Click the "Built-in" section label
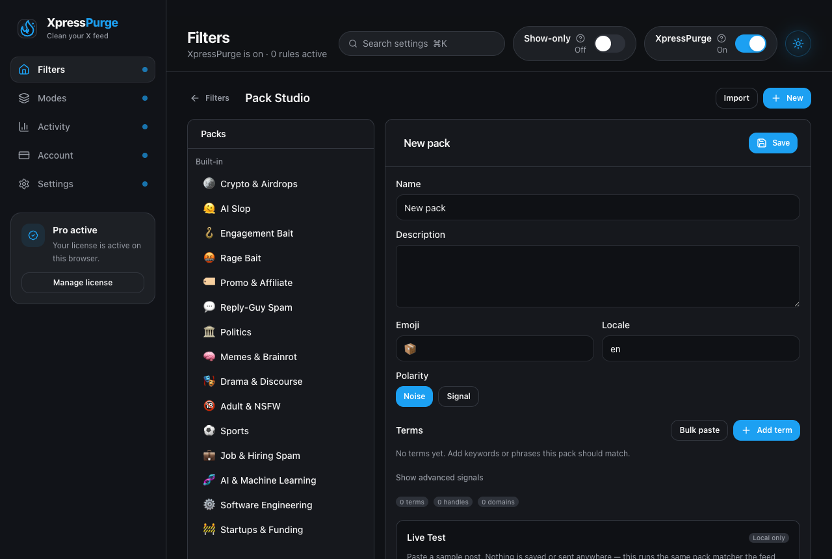 pos(209,161)
